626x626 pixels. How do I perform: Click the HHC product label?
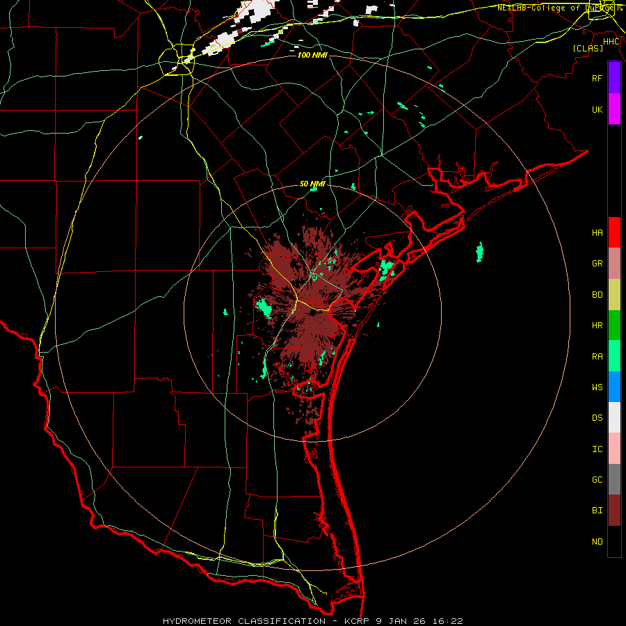(611, 42)
